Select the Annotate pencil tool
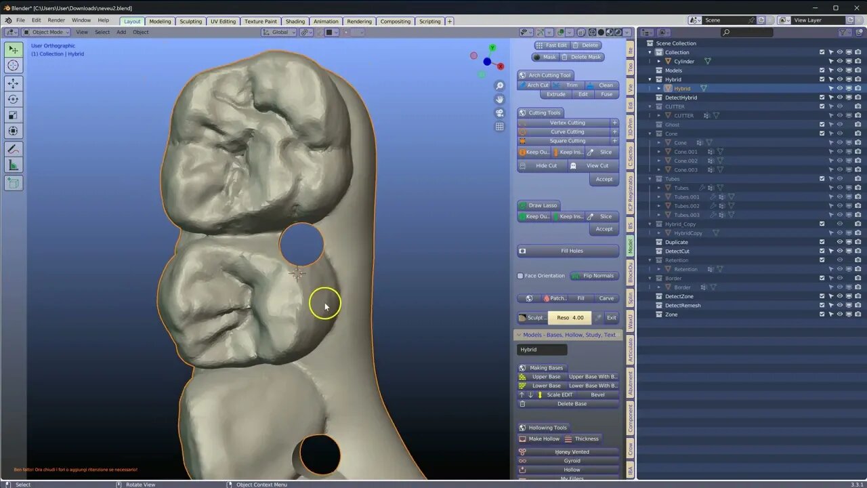 click(13, 149)
